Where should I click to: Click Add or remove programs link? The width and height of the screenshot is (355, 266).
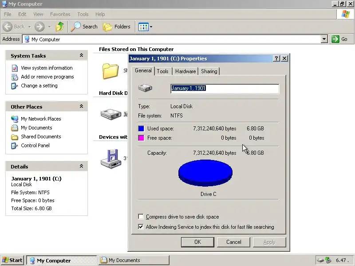(47, 77)
